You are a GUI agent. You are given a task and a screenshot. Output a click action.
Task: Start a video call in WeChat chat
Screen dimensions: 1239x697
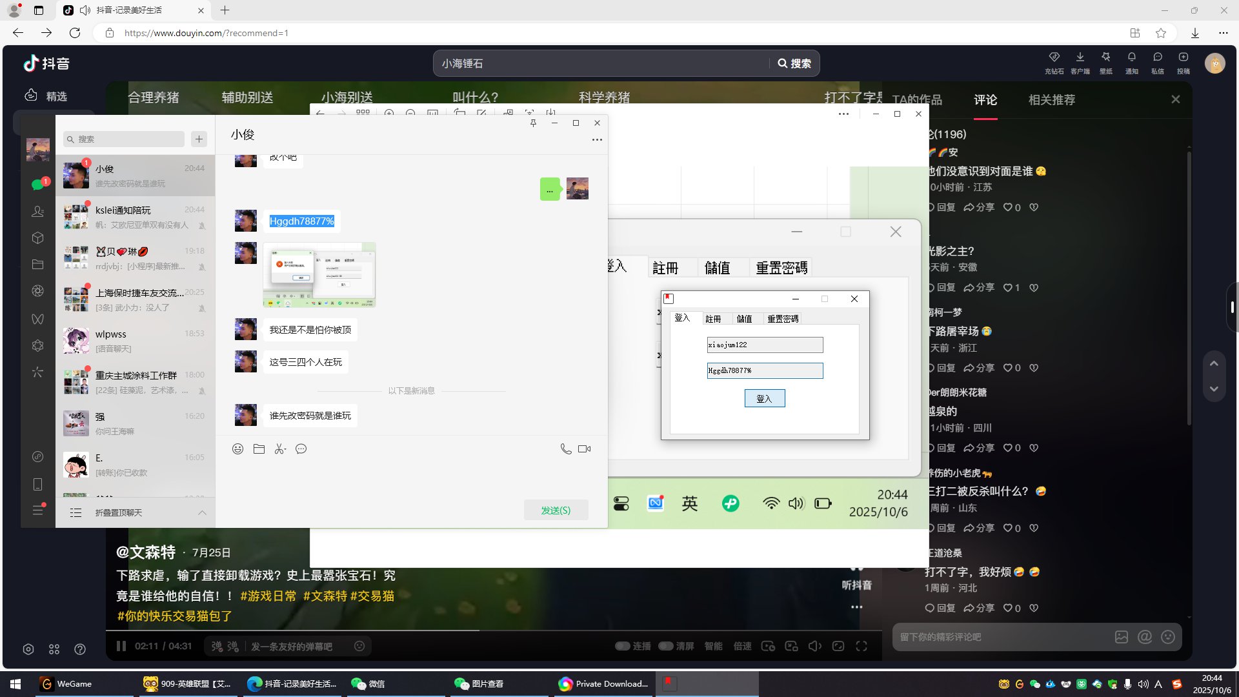click(585, 449)
